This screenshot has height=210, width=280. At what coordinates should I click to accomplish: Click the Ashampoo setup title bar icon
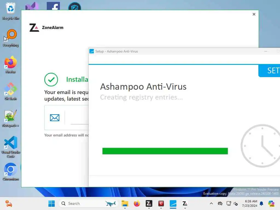pos(92,51)
